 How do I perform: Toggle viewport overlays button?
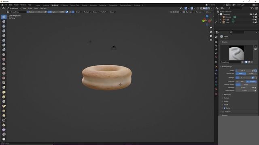pos(192,8)
